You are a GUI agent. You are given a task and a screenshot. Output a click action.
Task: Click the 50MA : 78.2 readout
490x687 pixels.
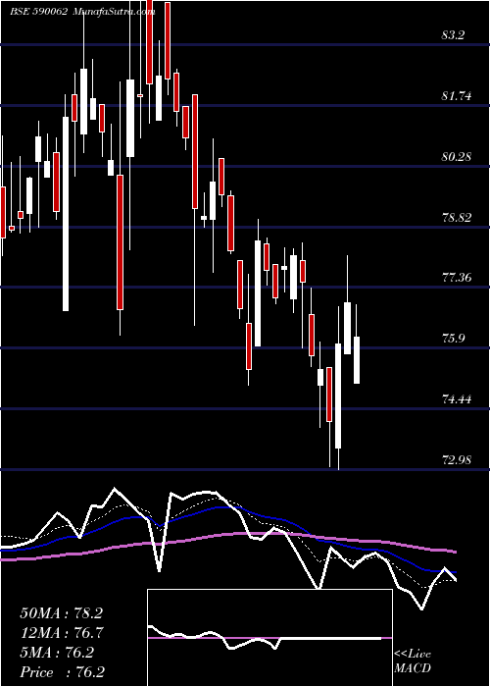61,613
